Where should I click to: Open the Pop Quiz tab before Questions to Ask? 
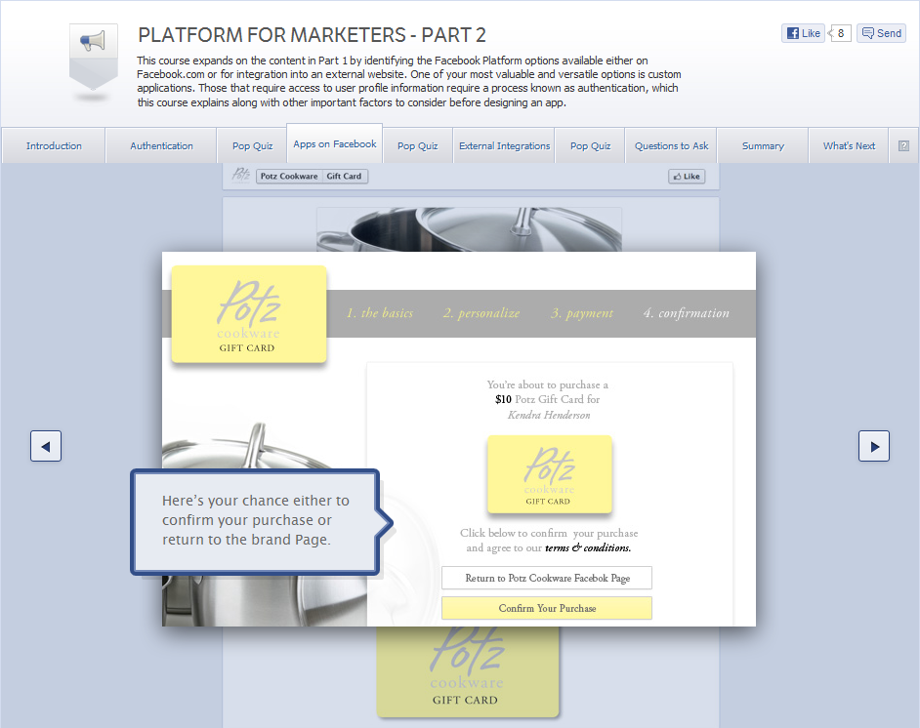pos(590,146)
